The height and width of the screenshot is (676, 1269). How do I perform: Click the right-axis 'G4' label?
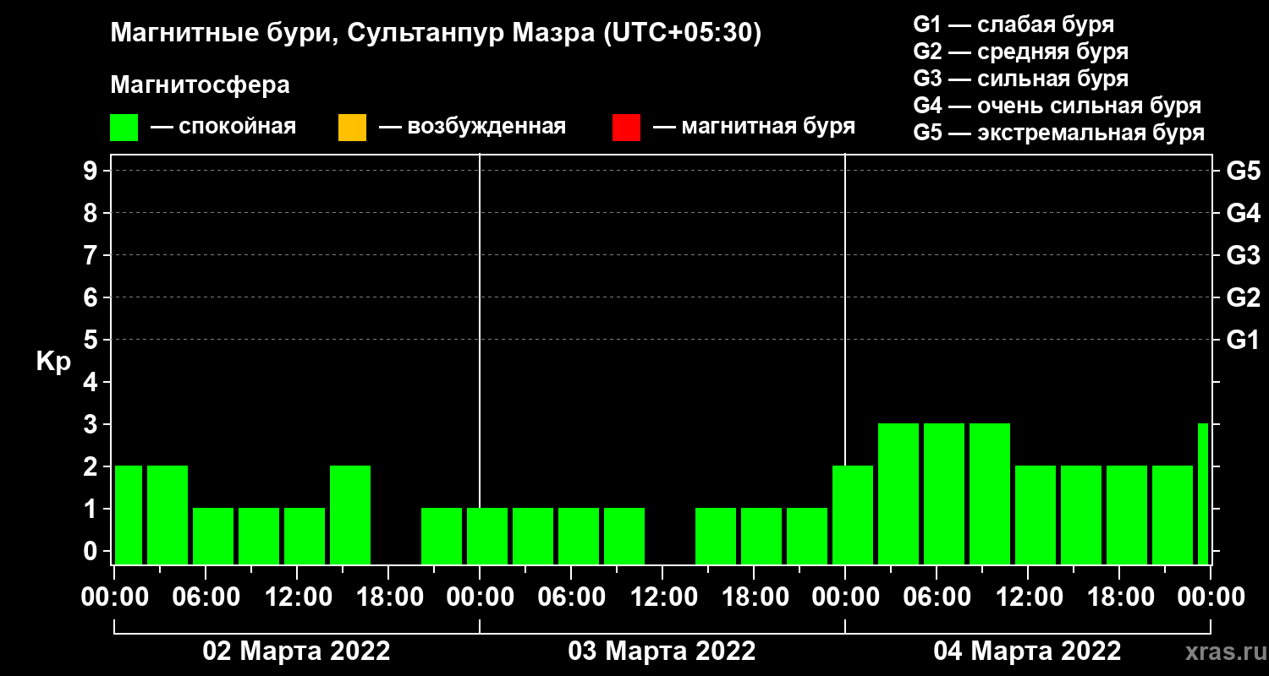click(x=1243, y=214)
